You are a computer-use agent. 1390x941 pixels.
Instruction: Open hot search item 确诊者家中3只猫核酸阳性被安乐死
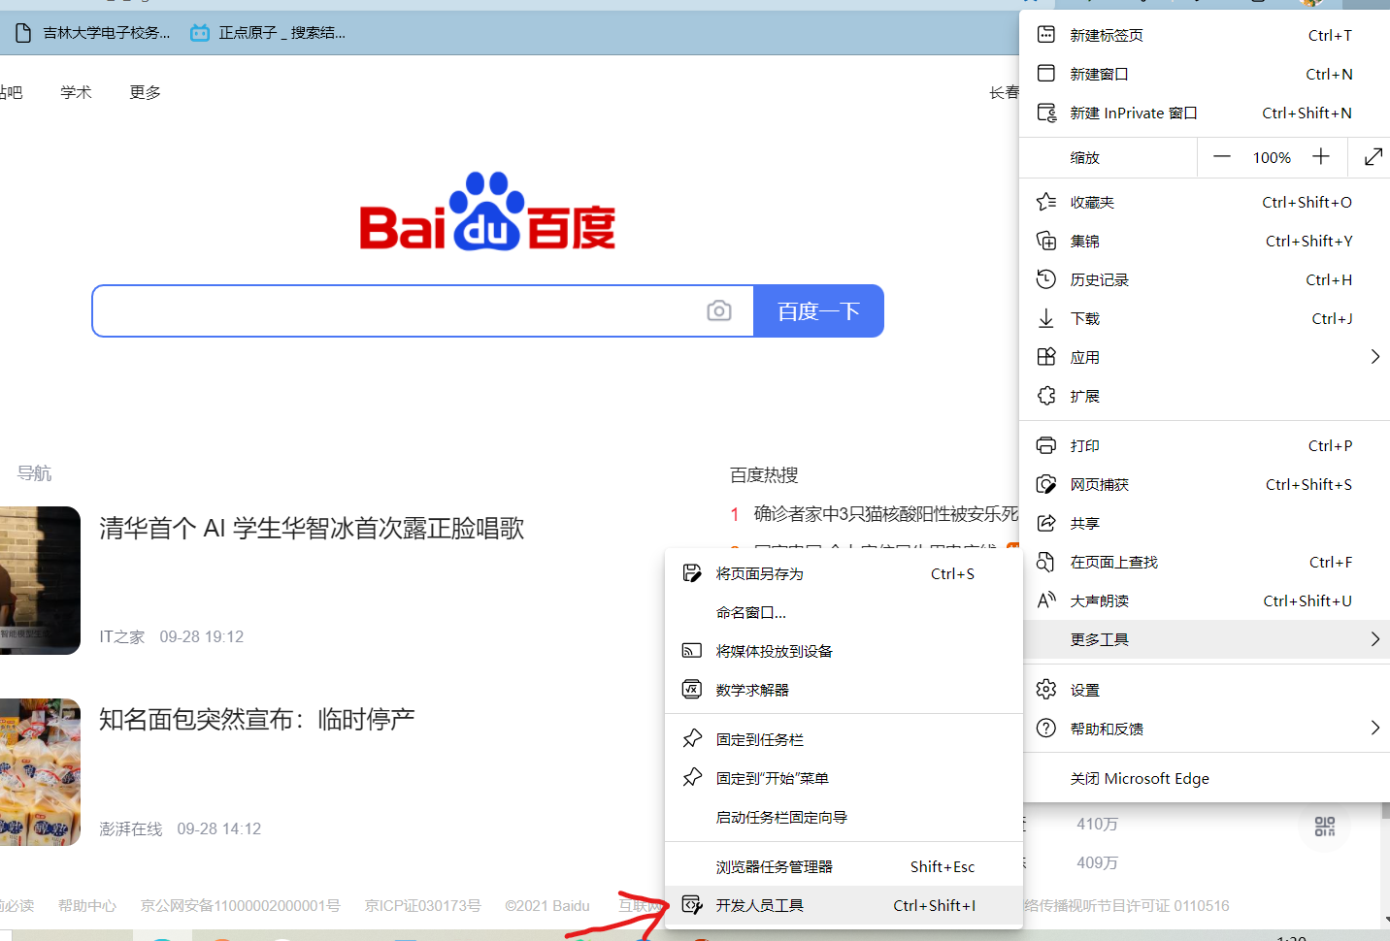(x=886, y=513)
